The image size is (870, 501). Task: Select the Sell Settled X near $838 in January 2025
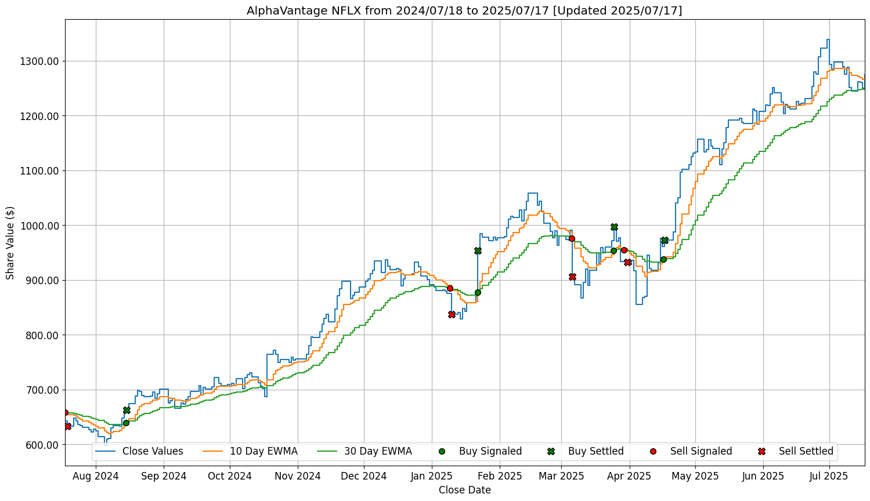coord(452,314)
